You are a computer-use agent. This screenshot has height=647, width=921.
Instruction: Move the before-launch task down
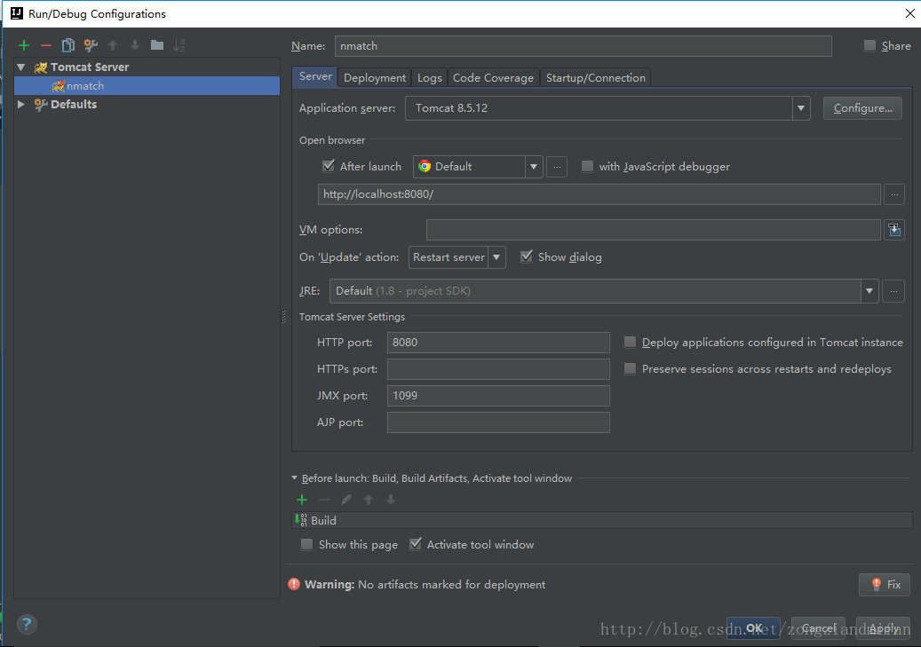[391, 500]
